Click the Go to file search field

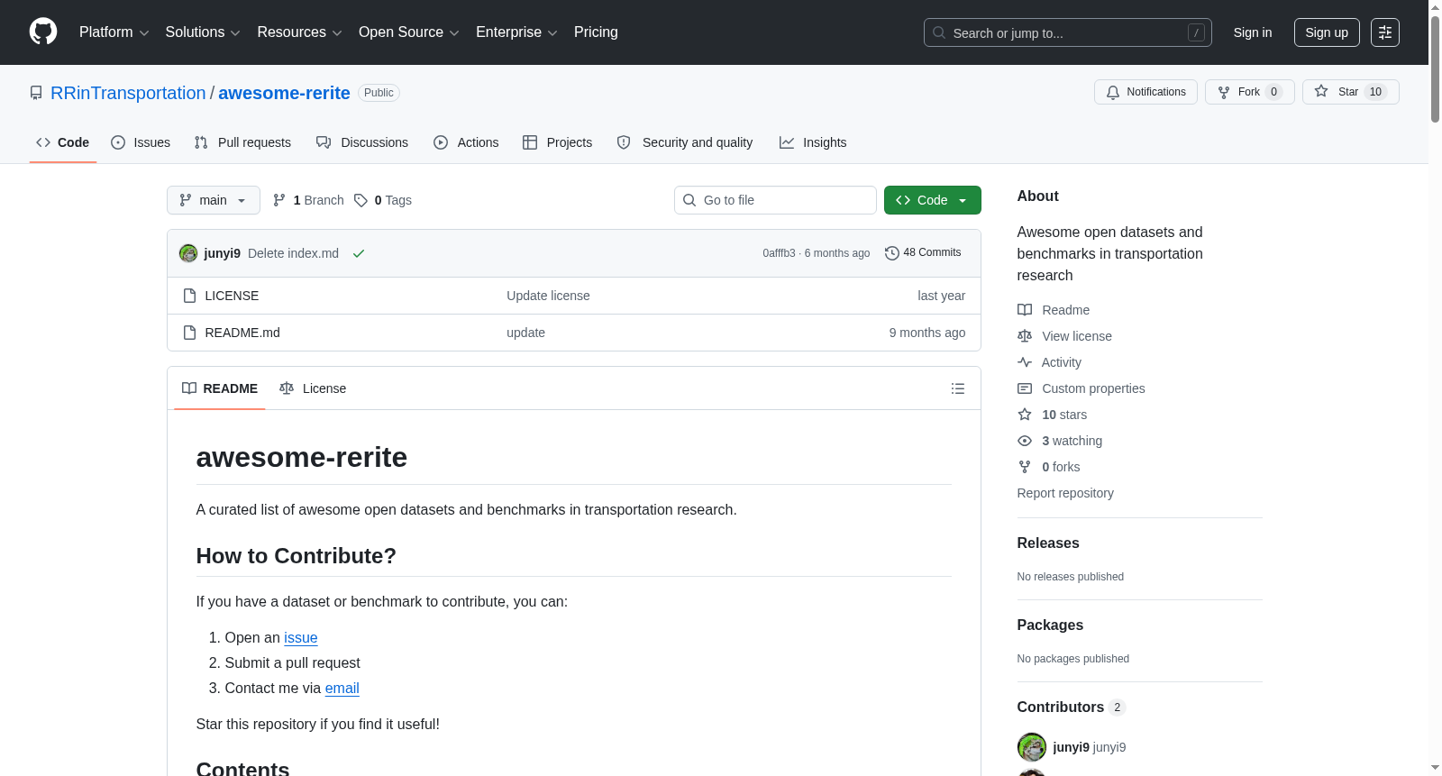click(775, 200)
